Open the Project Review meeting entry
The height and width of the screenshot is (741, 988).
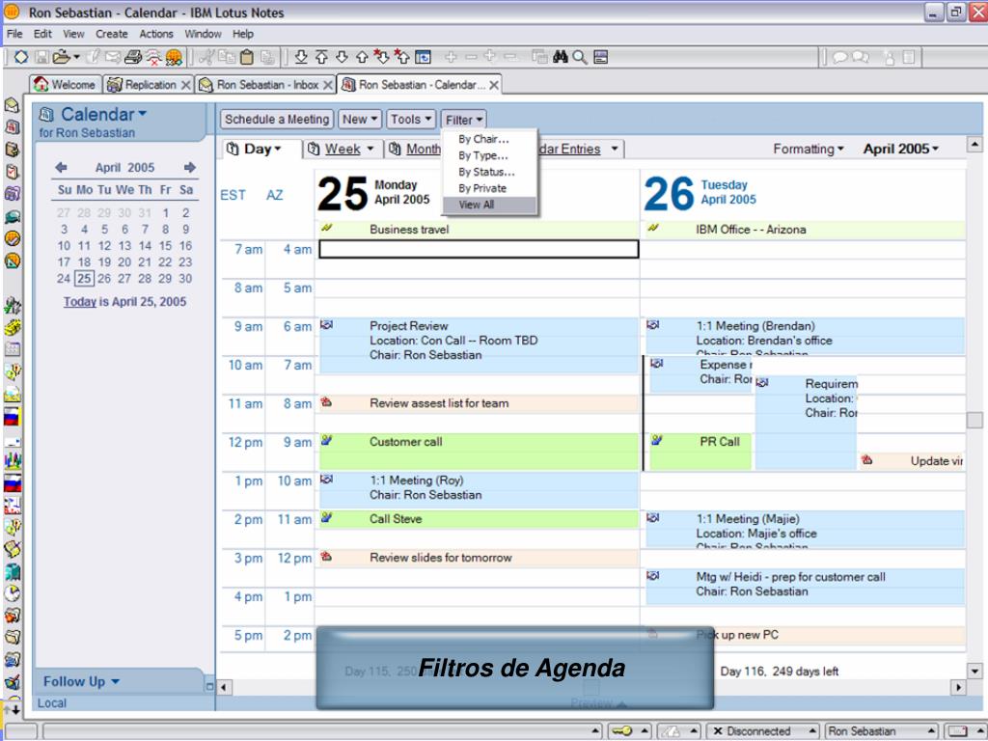(x=479, y=345)
